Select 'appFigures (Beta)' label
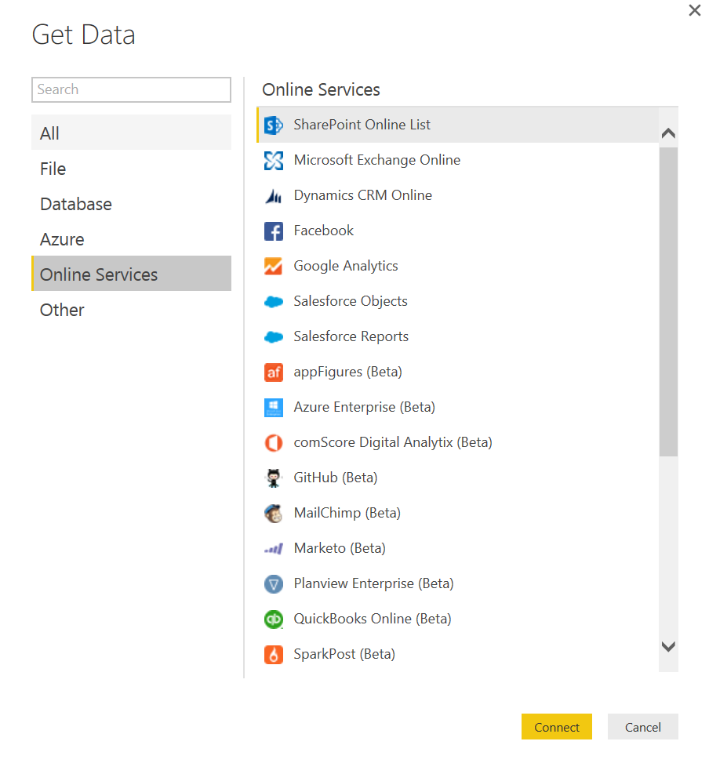Screen dimensions: 709x763 click(x=348, y=372)
